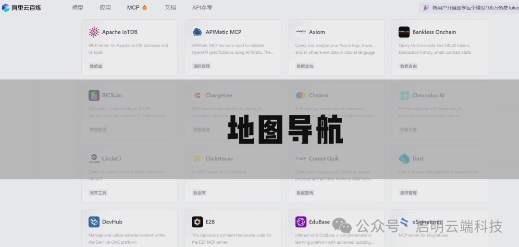
Task: Open the Dart card title
Action: [418, 159]
